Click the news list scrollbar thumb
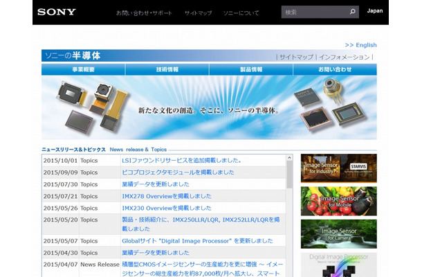Screen dimensions: 422x277 coord(290,175)
